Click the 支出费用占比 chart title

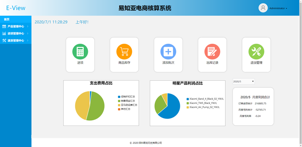pos(101,83)
